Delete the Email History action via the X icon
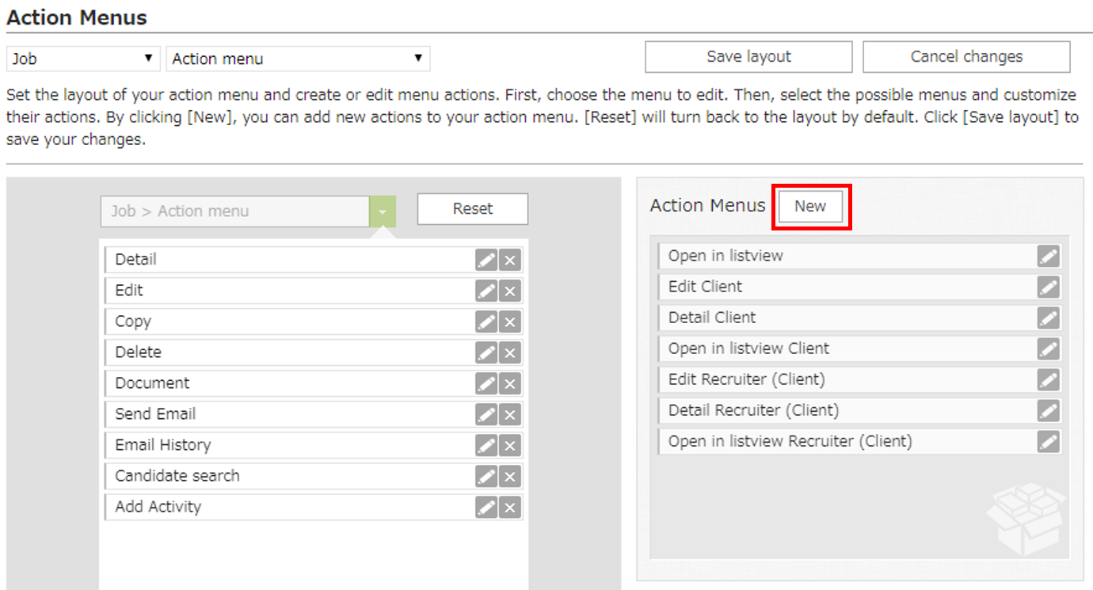 point(510,444)
